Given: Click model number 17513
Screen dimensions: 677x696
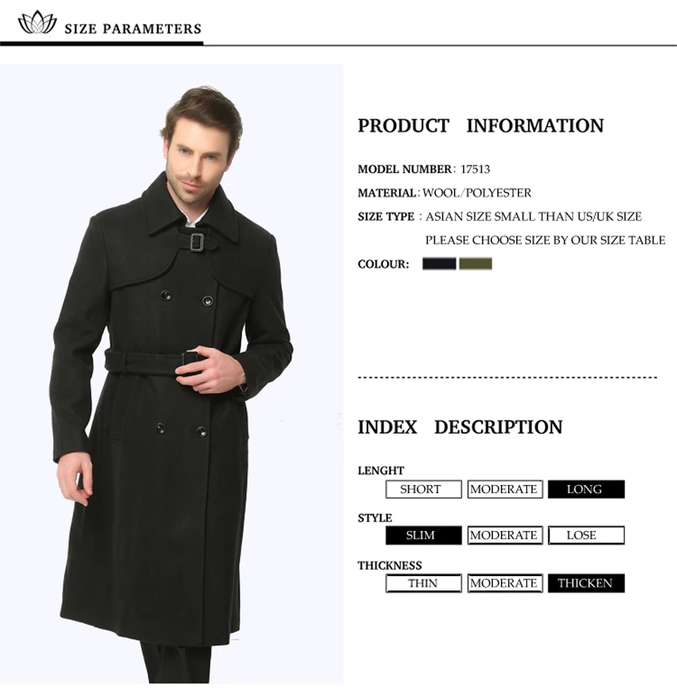Looking at the screenshot, I should click(475, 169).
